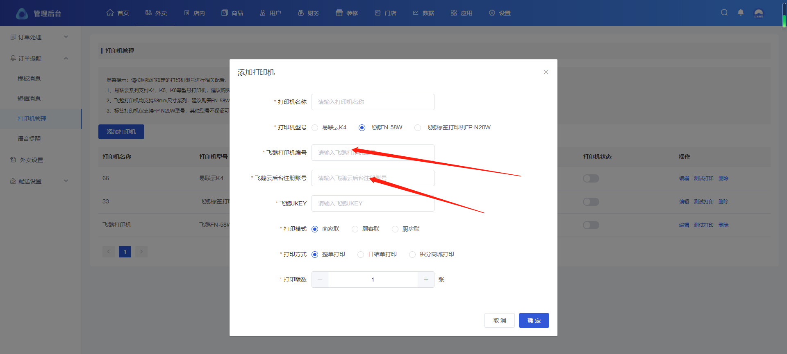Viewport: 787px width, 354px height.
Task: Open the 设置 gear menu in top navigation
Action: tap(500, 13)
